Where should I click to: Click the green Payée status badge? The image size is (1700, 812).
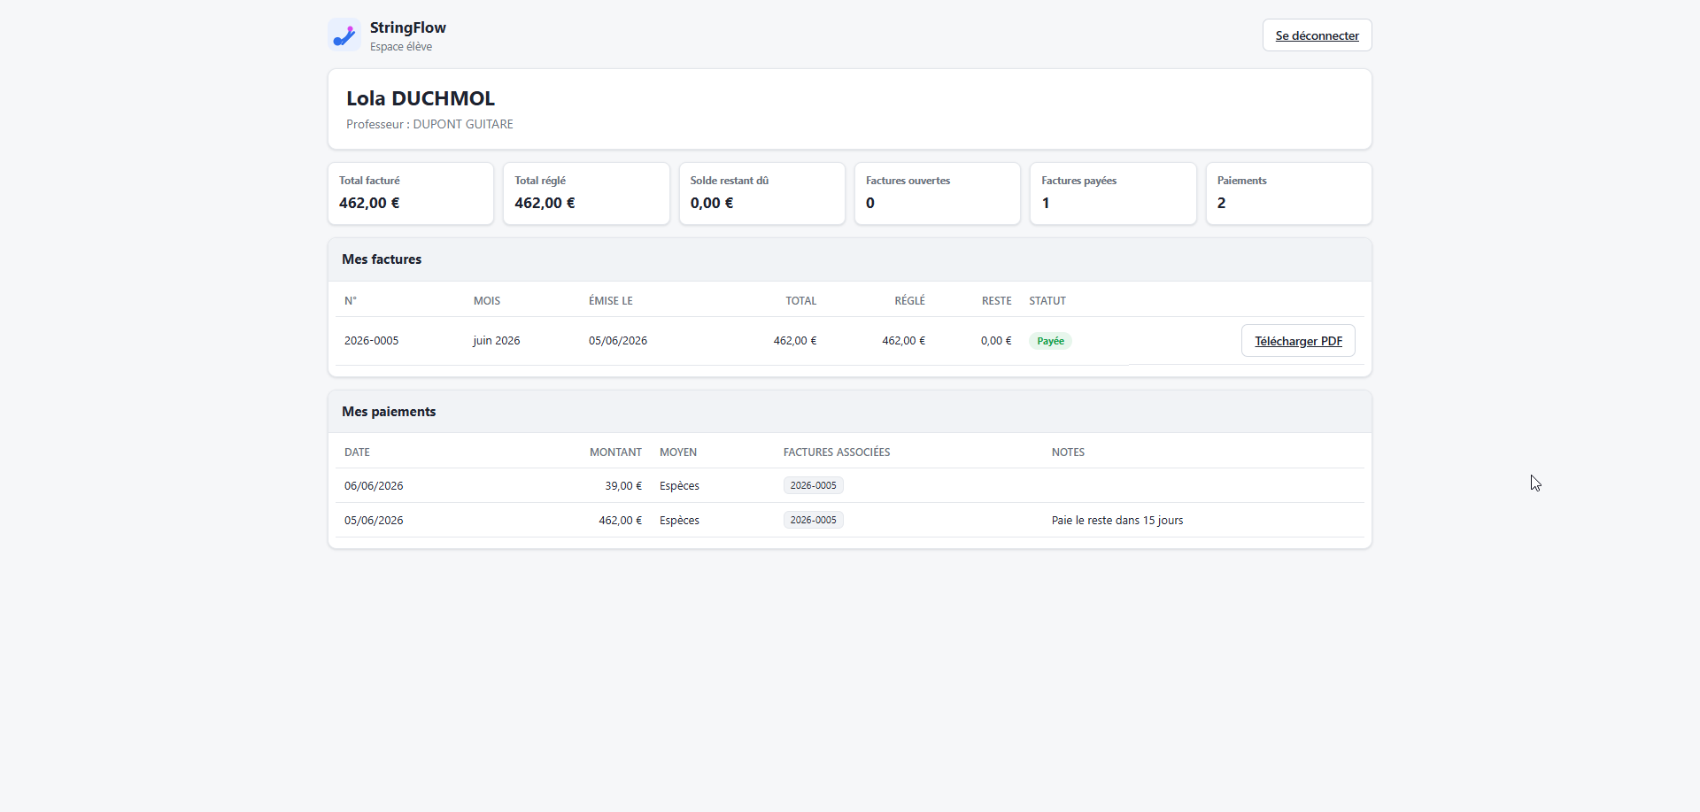(1050, 341)
